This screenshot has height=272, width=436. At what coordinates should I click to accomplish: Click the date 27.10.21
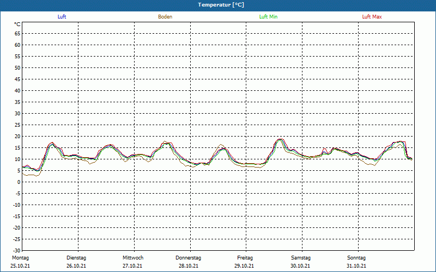[132, 266]
